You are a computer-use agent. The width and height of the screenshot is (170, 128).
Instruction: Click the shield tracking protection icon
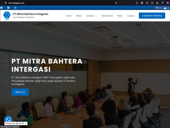(x=6, y=3)
